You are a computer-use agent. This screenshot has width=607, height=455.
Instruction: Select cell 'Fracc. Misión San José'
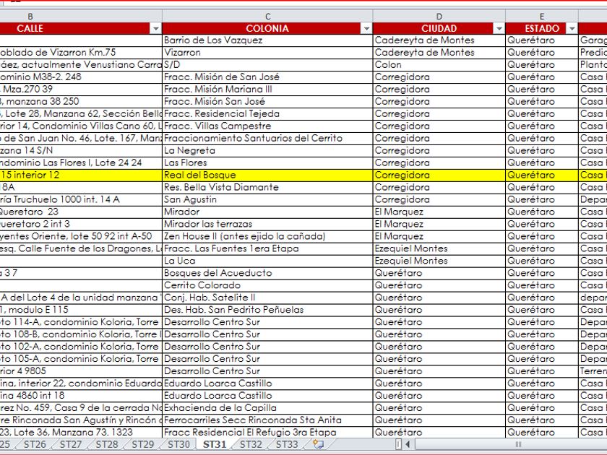pos(267,101)
